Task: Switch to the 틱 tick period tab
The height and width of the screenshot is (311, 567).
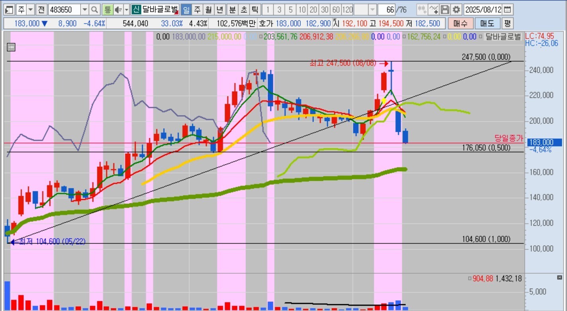Action: tap(255, 10)
